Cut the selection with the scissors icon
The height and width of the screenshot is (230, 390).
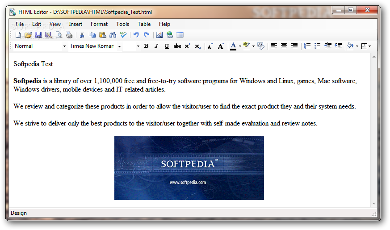click(82, 35)
